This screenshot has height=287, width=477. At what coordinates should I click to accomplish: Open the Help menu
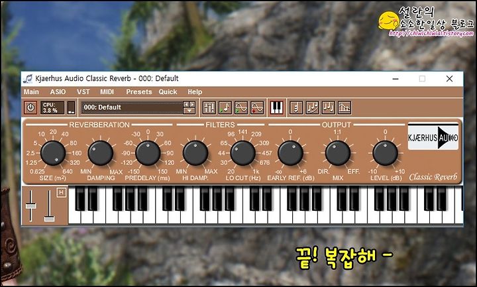click(x=195, y=91)
